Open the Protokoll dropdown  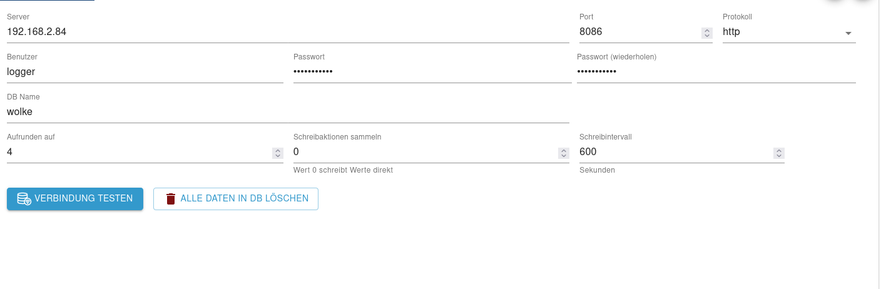tap(782, 32)
